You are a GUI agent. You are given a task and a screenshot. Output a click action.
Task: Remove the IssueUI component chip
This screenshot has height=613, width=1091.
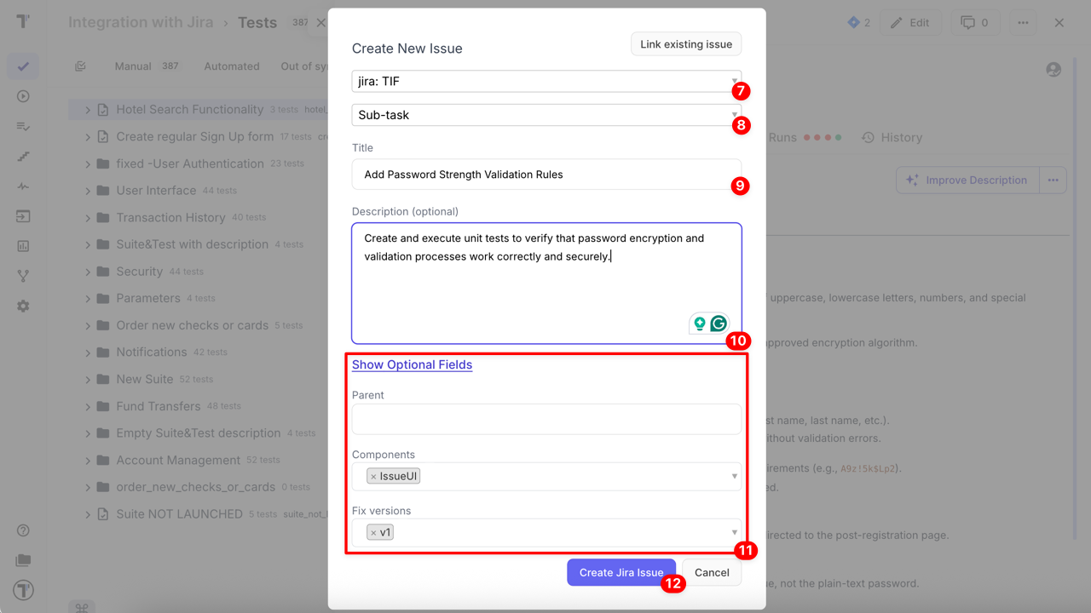pyautogui.click(x=372, y=475)
